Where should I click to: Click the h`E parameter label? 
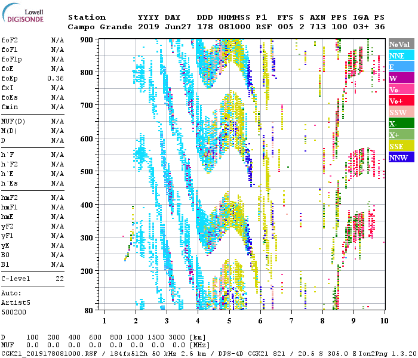coord(7,174)
